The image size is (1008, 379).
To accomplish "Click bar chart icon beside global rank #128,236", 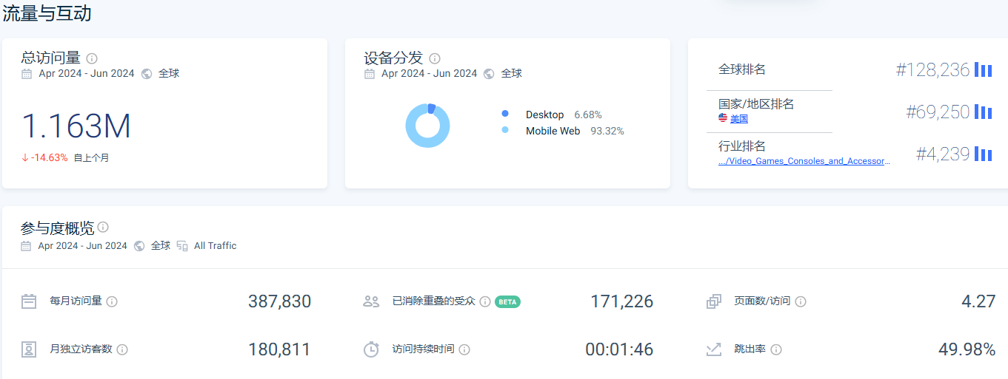I will click(983, 70).
